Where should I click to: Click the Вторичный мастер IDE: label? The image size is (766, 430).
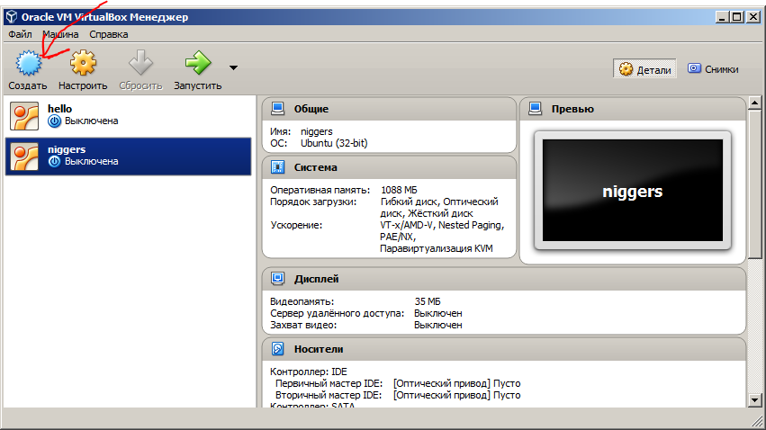pyautogui.click(x=329, y=395)
